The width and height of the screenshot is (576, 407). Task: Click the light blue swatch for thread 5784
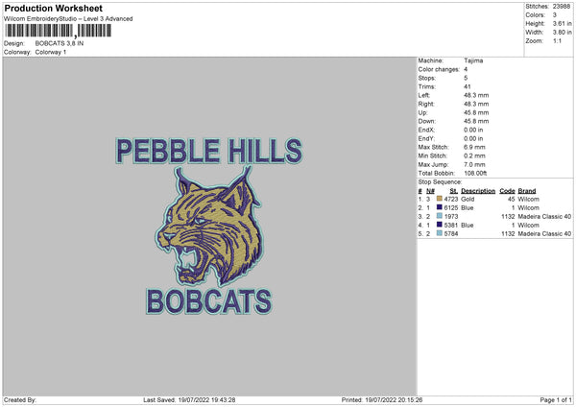pos(440,233)
